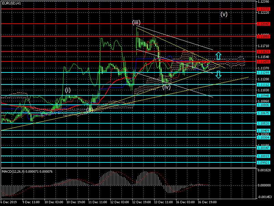
Task: Click the 1.12390 price axis label
Action: 263,2
